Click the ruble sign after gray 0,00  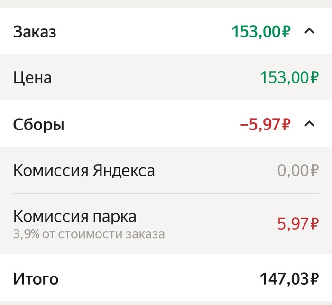click(314, 170)
